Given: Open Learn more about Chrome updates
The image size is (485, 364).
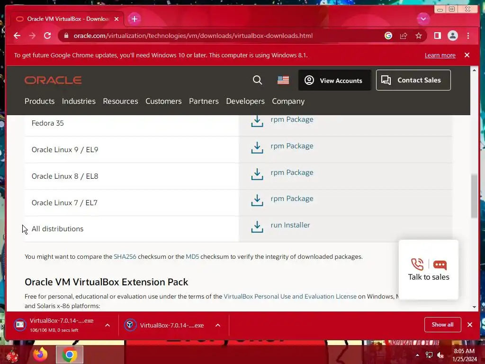Looking at the screenshot, I should click(x=440, y=55).
